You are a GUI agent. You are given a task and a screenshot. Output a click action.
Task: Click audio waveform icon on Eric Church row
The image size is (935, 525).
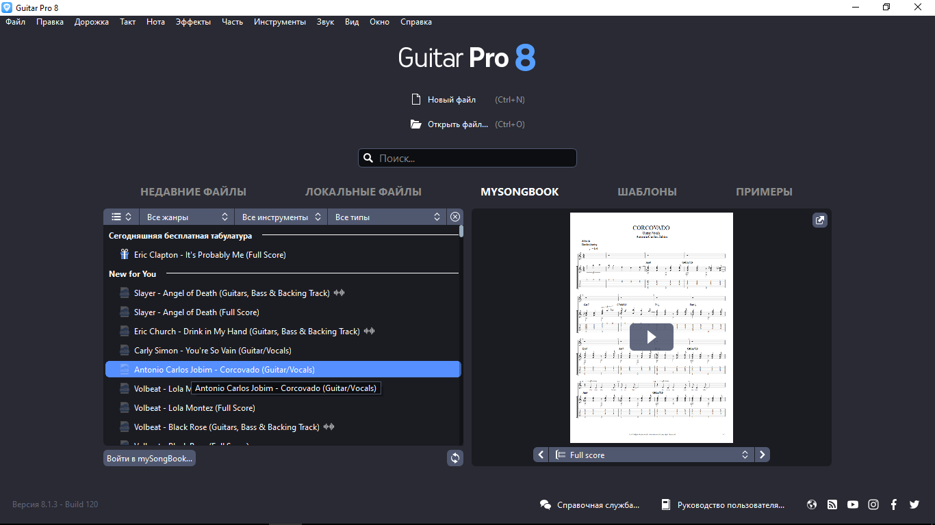(370, 331)
